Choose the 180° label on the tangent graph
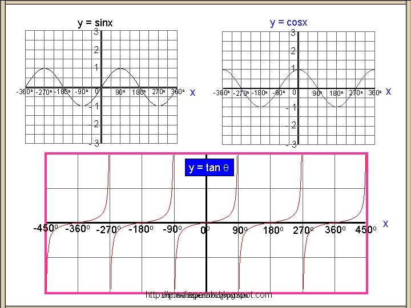The image size is (411, 308). pos(273,230)
